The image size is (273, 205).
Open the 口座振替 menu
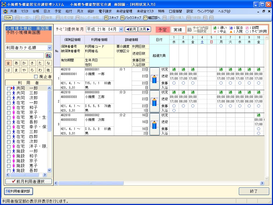[x=175, y=11]
